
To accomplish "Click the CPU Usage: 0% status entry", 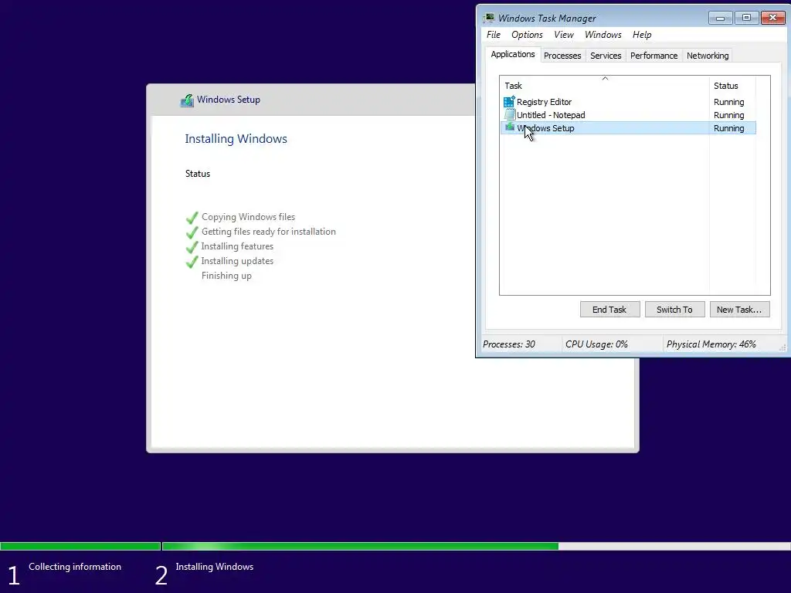I will pos(596,344).
